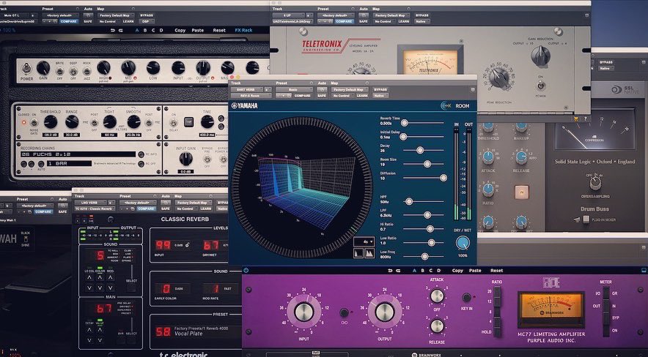This screenshot has width=648, height=357.
Task: Click Reset in the amp plugin toolbar
Action: point(219,30)
